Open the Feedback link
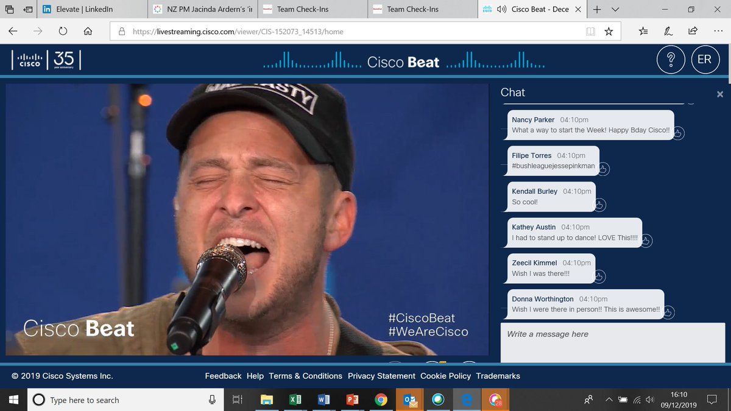 click(223, 376)
